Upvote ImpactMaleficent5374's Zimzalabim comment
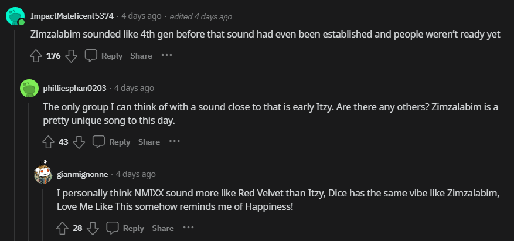Image resolution: width=514 pixels, height=241 pixels. (36, 56)
